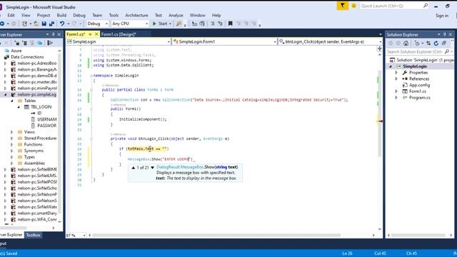This screenshot has height=257, width=457.
Task: Expand the Stored Procedures folder
Action: click(x=12, y=138)
